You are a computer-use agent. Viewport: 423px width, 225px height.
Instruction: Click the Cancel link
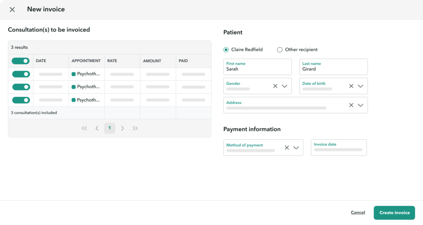click(358, 213)
